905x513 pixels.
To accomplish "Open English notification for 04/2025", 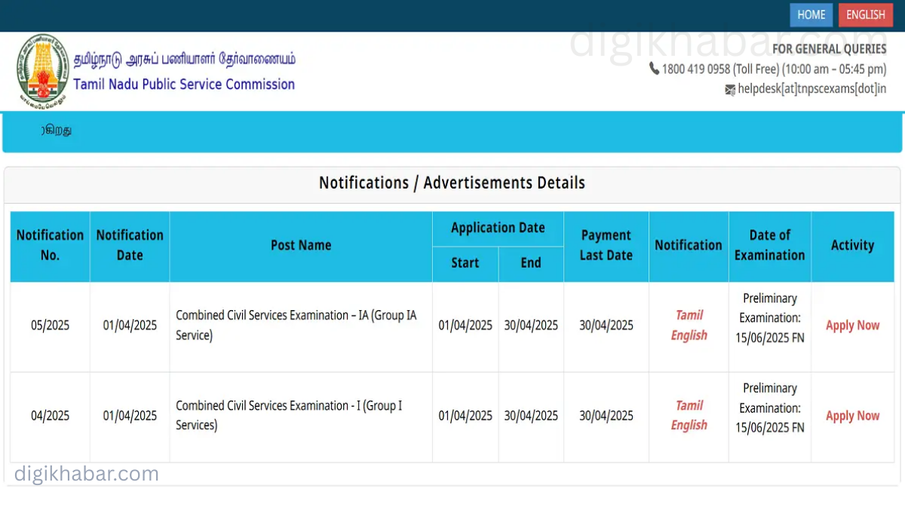I will pyautogui.click(x=689, y=425).
